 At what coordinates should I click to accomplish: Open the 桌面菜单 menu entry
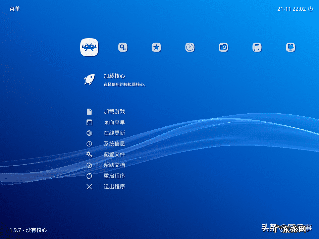[x=114, y=122]
